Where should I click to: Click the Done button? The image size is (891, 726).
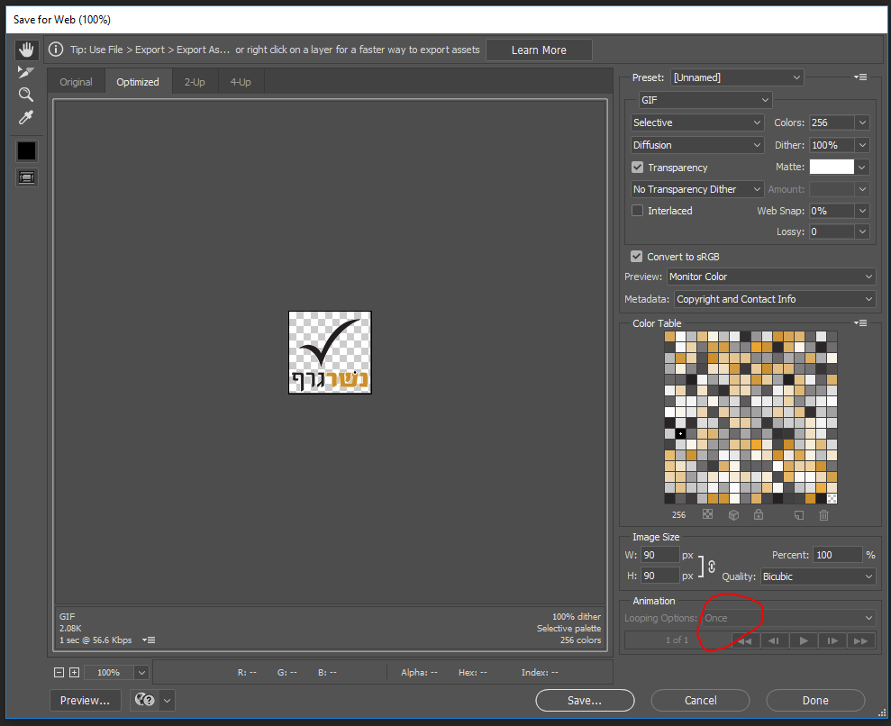815,701
